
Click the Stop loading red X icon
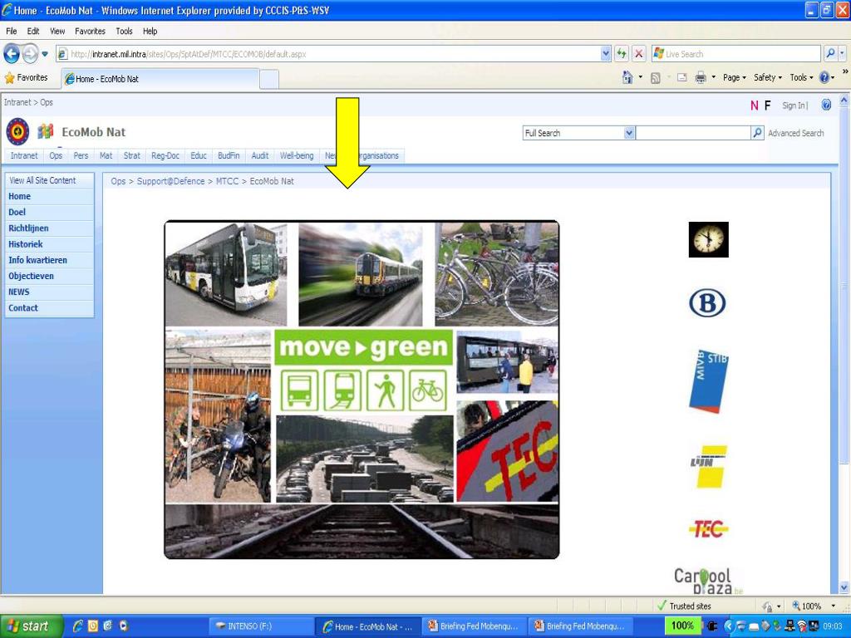click(639, 54)
